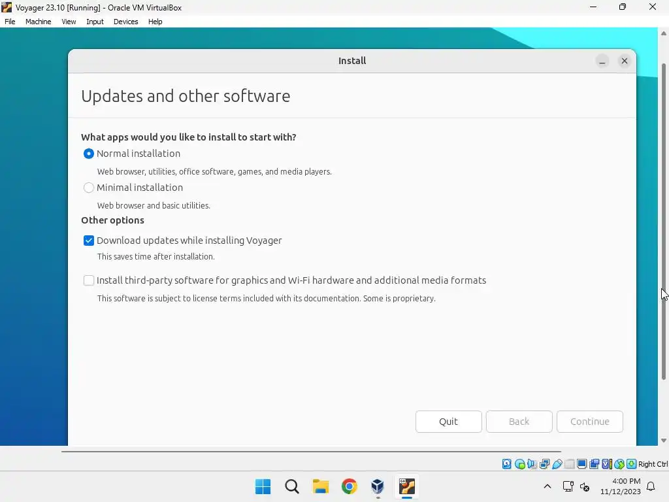Viewport: 669px width, 502px height.
Task: Open the File menu
Action: (10, 22)
